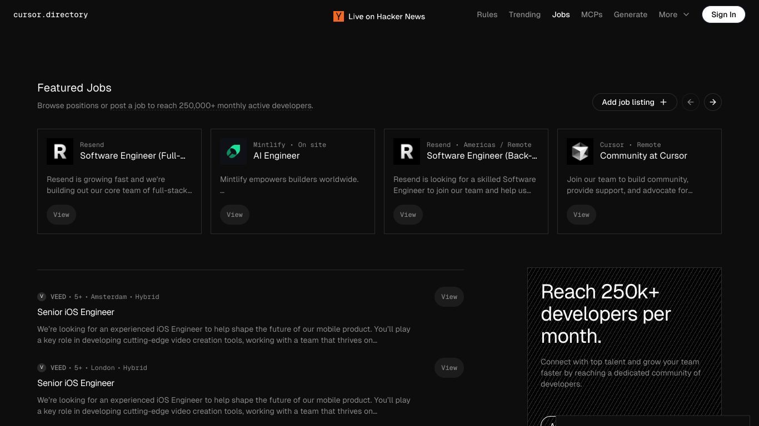View the Mintlify AI Engineer job

coord(234,215)
